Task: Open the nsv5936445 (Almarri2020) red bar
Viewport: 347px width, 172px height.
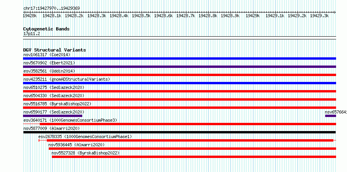Action: (x=192, y=149)
